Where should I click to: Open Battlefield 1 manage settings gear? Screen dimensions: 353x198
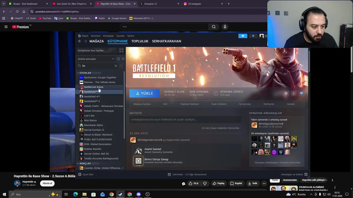coord(286,93)
